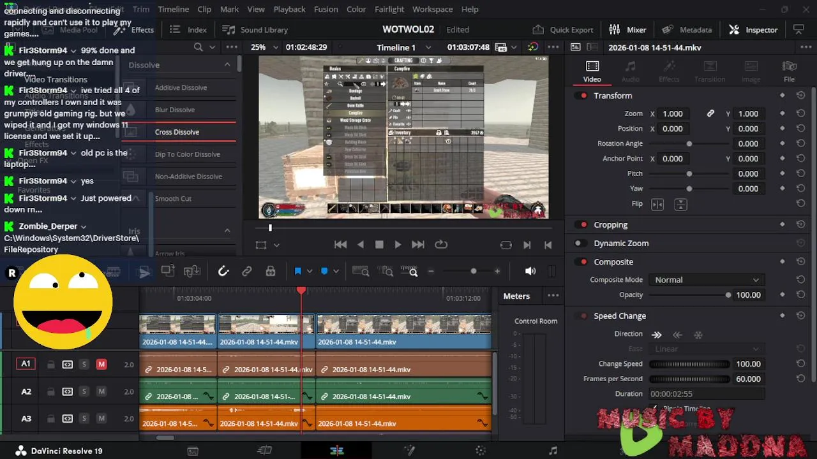The width and height of the screenshot is (817, 459).
Task: Open Composite Mode Normal dropdown
Action: click(707, 280)
